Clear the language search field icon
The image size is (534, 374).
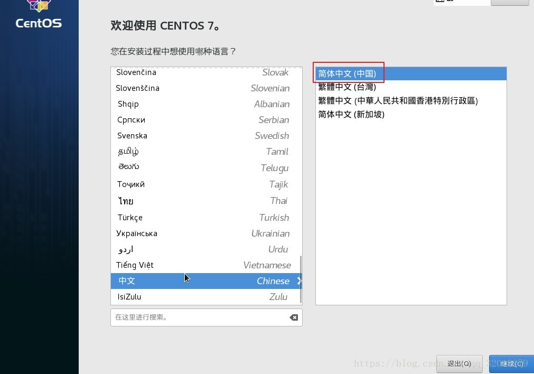click(294, 317)
